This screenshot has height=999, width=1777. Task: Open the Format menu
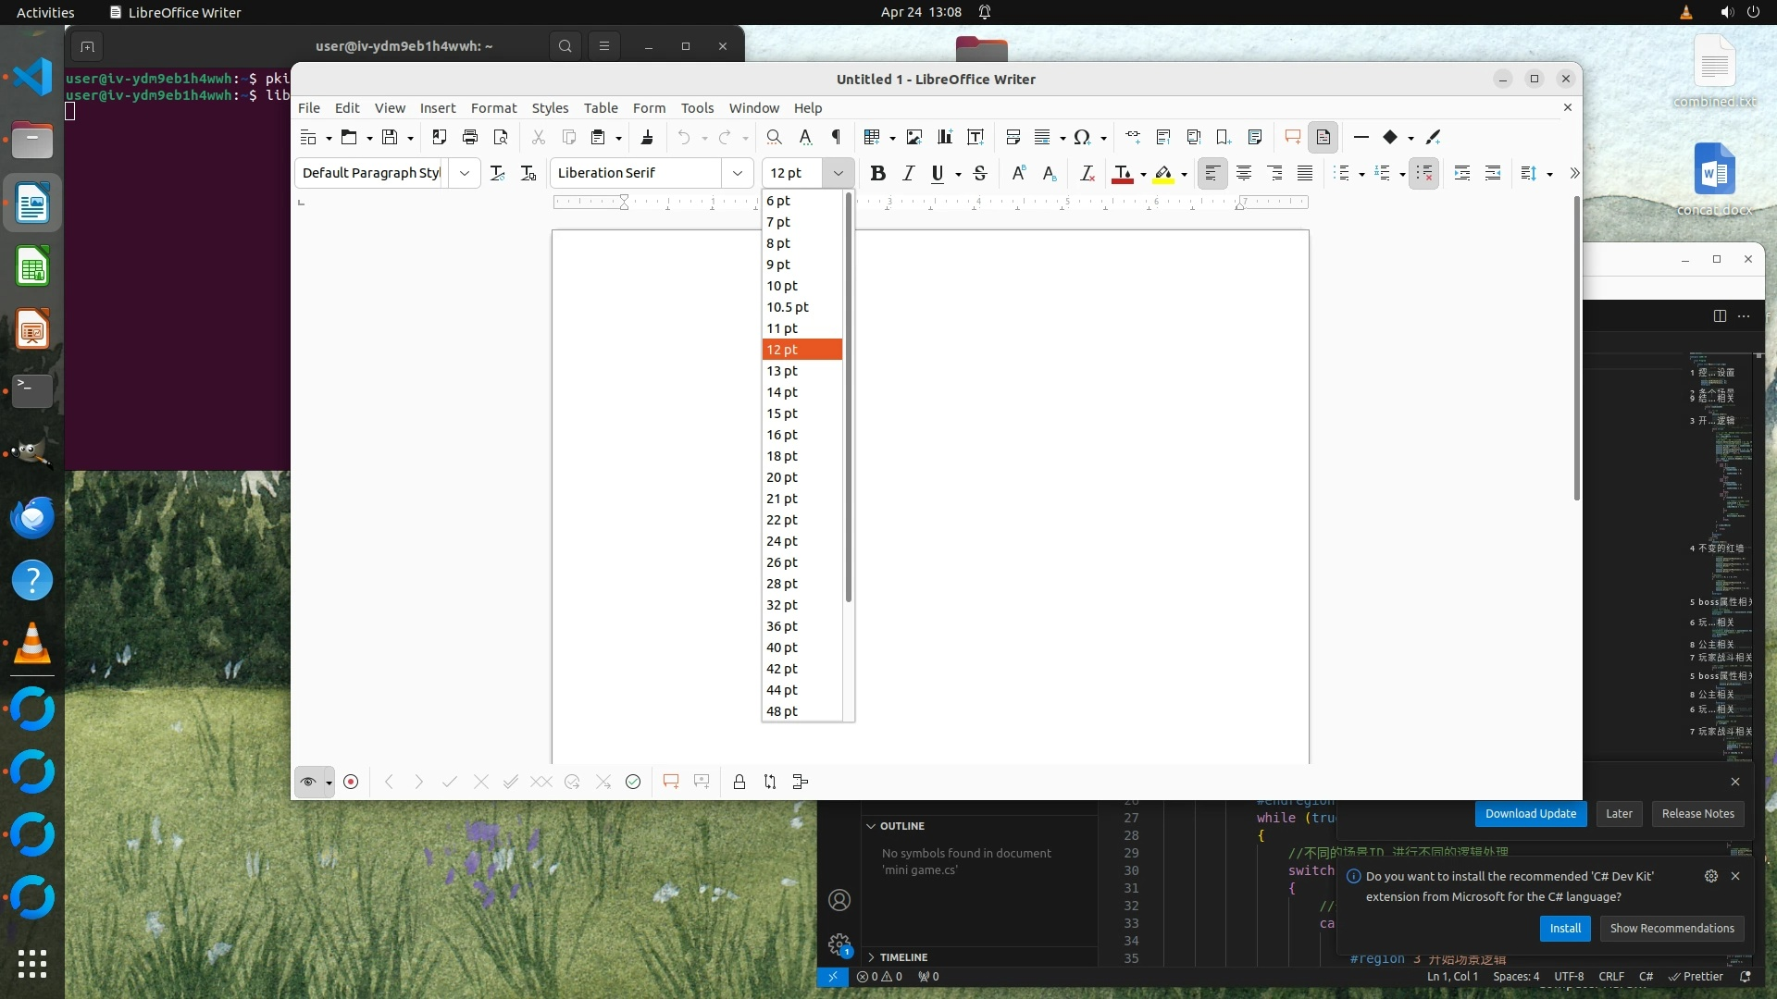click(493, 108)
